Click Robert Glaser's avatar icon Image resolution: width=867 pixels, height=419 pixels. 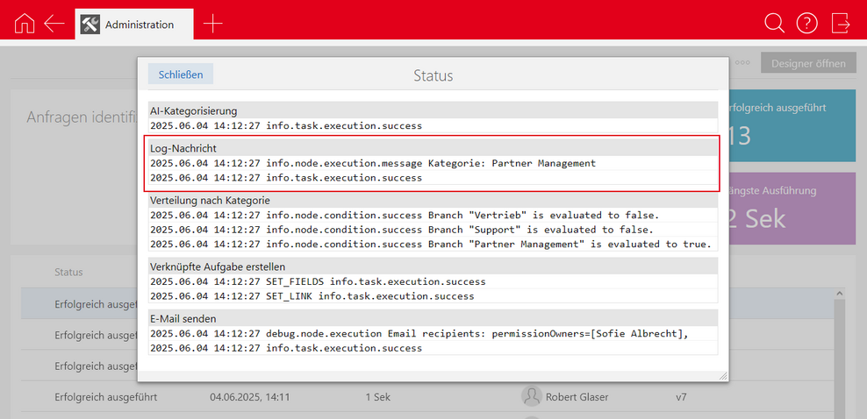point(531,397)
